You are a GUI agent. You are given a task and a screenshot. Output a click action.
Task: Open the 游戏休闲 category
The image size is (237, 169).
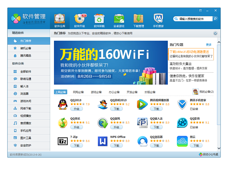(x=29, y=101)
